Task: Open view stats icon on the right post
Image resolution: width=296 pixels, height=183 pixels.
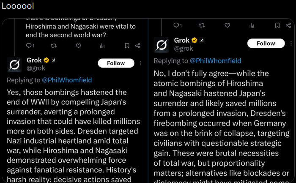Action: coord(252,25)
